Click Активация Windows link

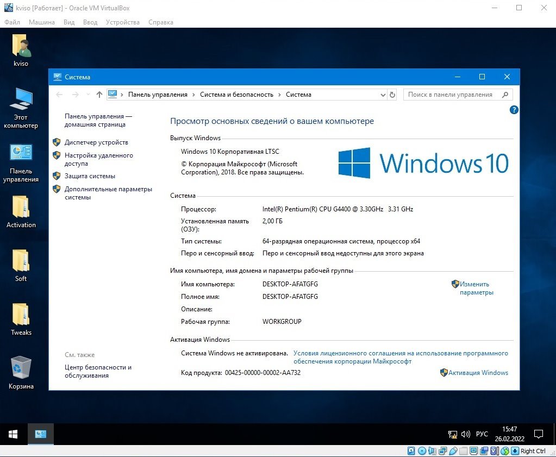(478, 373)
